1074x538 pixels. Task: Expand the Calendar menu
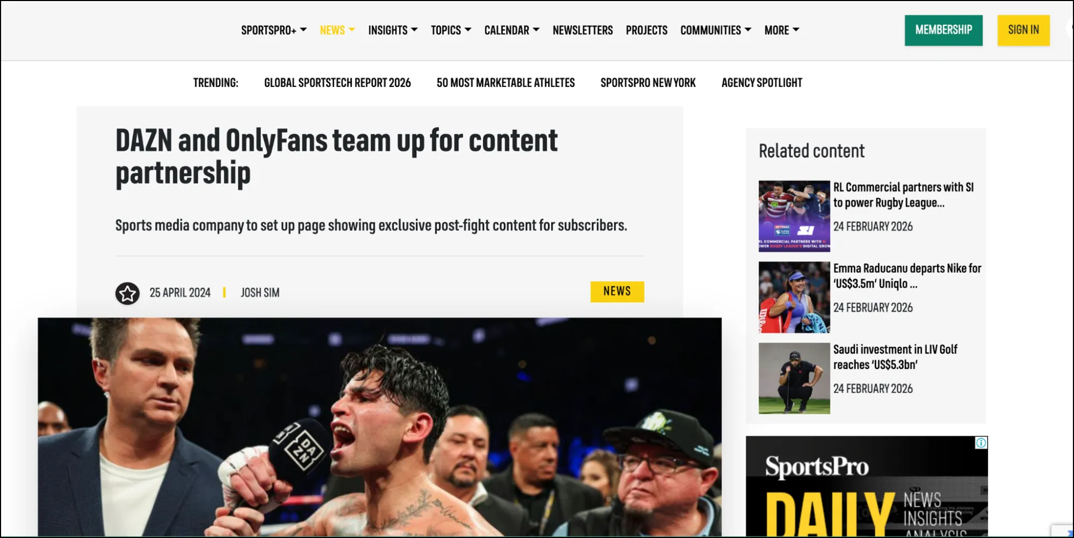(x=512, y=30)
